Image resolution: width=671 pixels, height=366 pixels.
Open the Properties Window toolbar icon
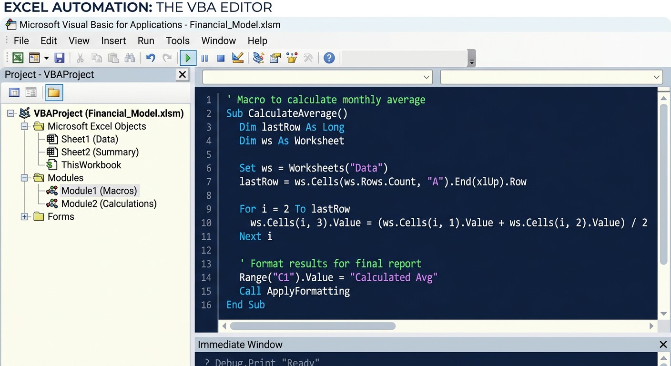click(x=275, y=58)
